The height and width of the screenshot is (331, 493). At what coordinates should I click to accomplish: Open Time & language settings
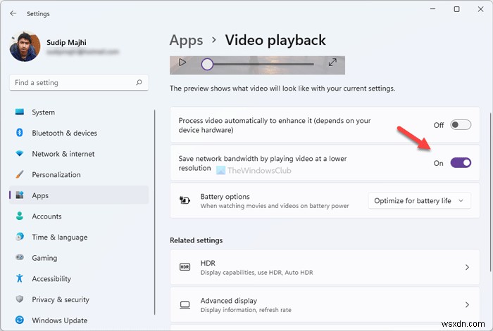79,237
